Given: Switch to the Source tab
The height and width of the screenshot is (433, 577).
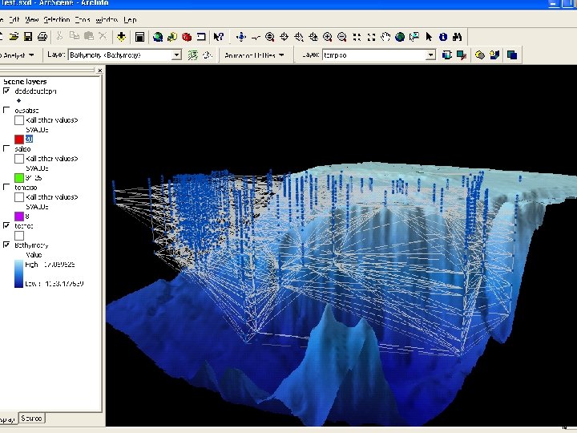Looking at the screenshot, I should [31, 419].
